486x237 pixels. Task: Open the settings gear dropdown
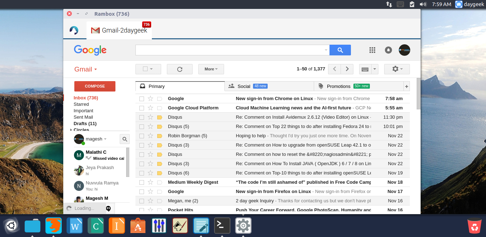coord(397,69)
